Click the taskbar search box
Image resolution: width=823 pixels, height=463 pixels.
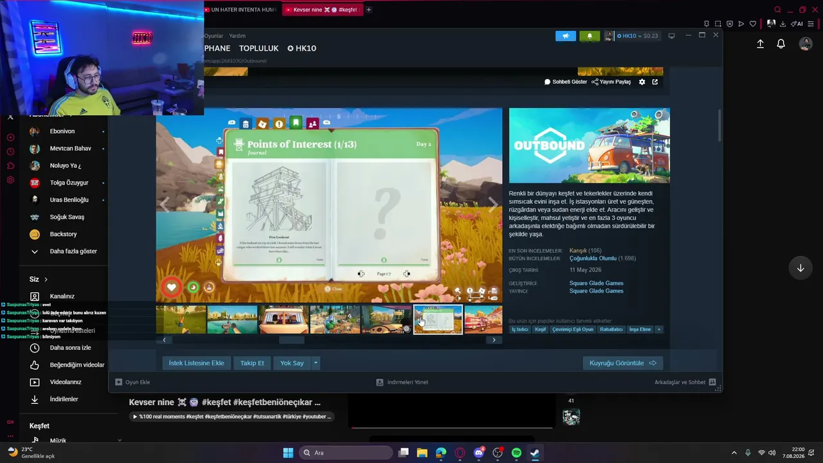(x=347, y=453)
